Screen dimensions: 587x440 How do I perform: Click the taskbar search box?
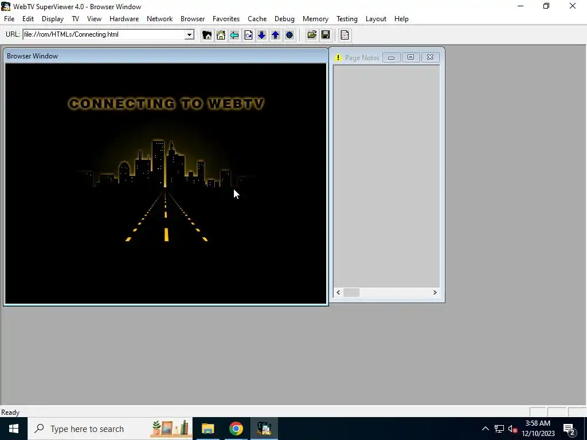tap(109, 429)
